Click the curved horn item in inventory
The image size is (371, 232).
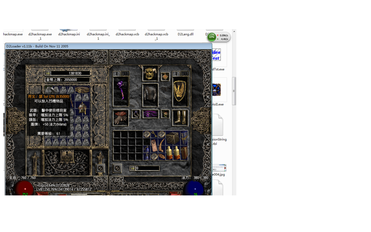point(162,145)
